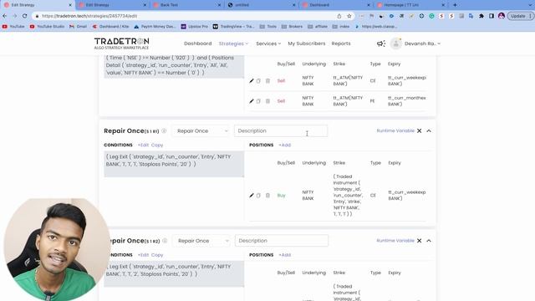Open the Upstox Pro bookmark
This screenshot has height=301, width=535.
(194, 26)
